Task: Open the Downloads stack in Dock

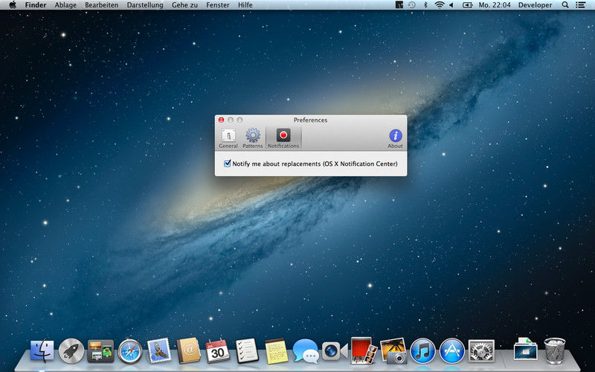Action: (x=526, y=349)
